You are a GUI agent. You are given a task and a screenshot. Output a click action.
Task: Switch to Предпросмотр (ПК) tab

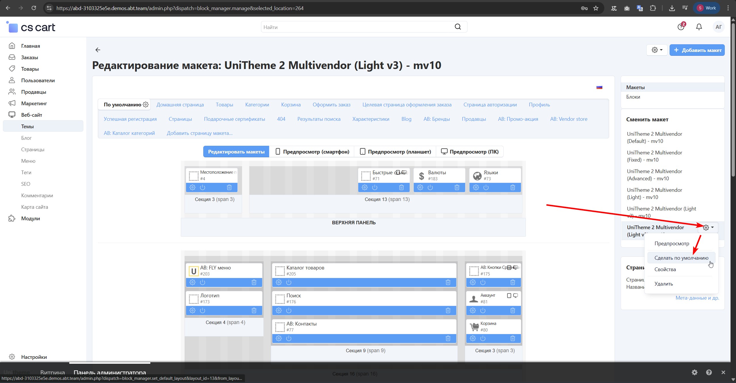tap(470, 152)
